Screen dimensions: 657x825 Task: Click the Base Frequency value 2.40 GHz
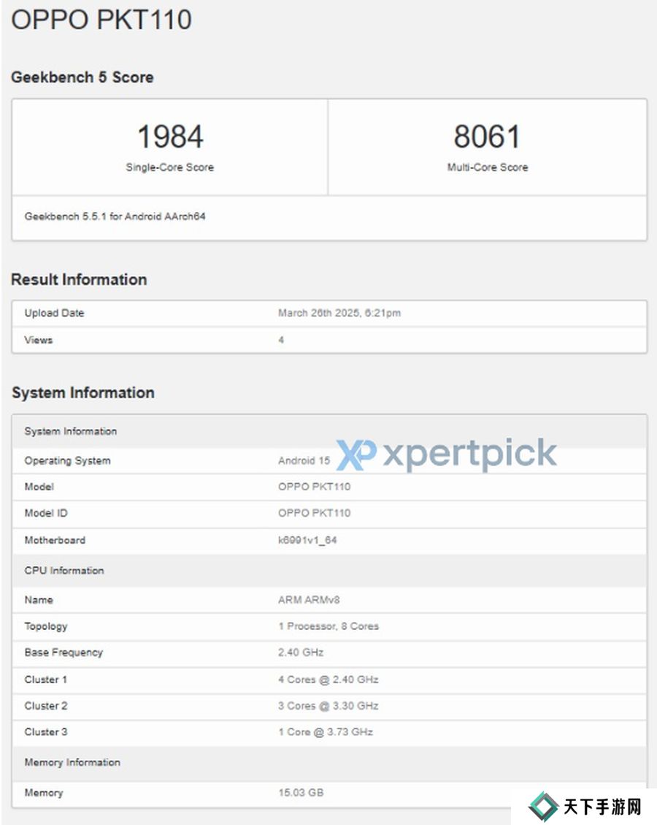301,652
